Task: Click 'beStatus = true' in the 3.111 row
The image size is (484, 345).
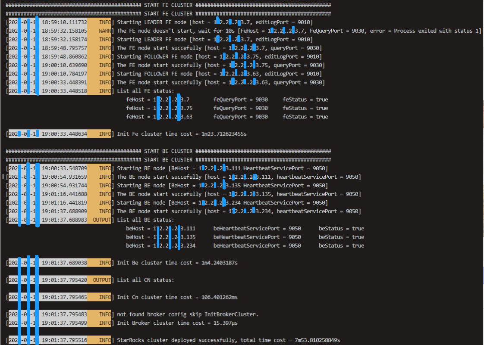Action: (x=341, y=228)
